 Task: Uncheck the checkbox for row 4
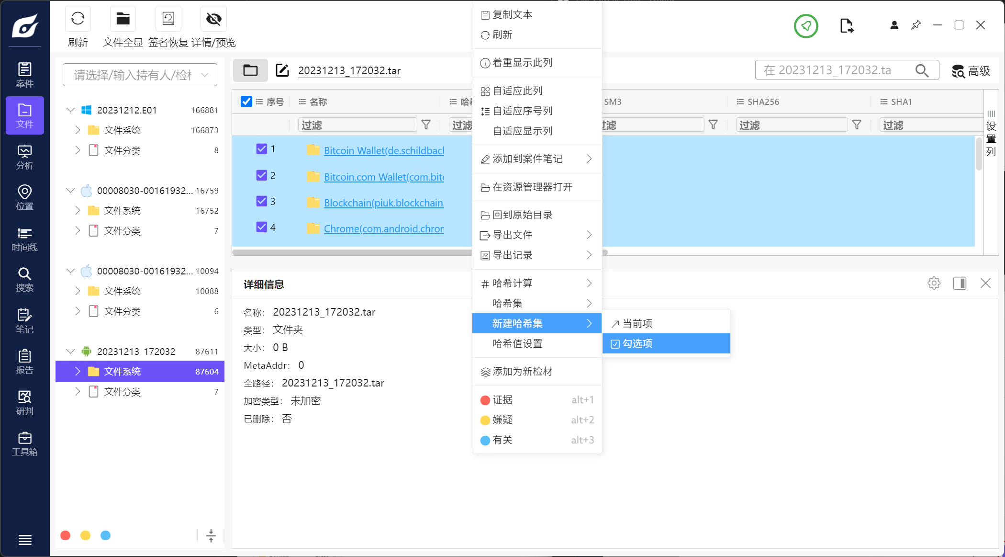261,227
